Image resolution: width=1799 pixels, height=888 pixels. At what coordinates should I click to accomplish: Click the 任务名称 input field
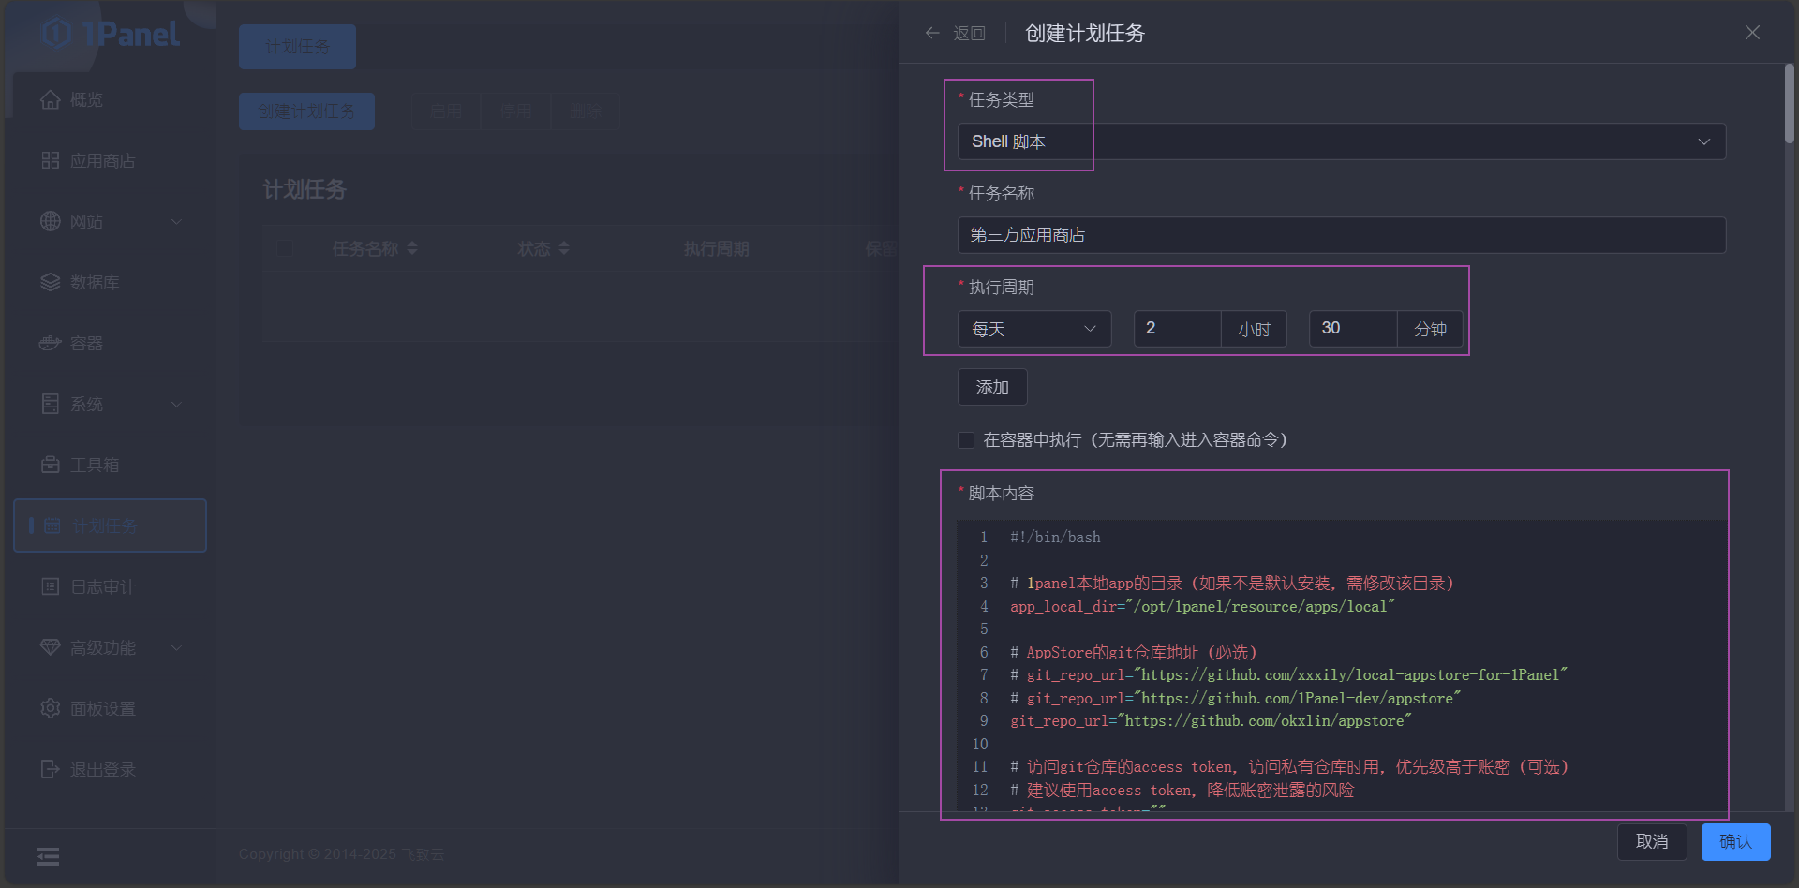[x=1342, y=235]
